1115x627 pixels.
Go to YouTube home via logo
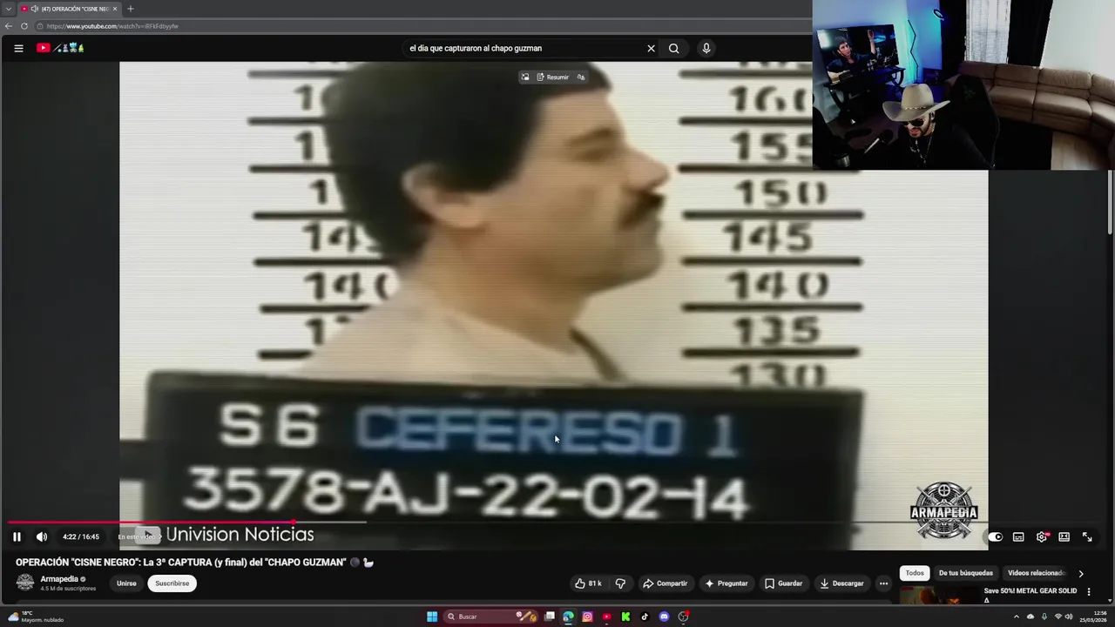[60, 48]
